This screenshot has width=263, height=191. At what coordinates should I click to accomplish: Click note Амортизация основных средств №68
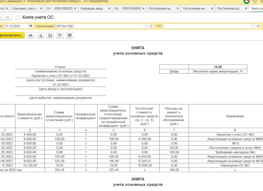coord(235,139)
